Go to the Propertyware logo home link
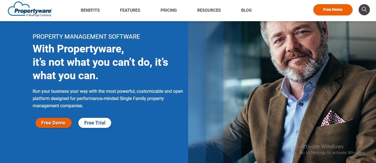Image resolution: width=376 pixels, height=163 pixels. [x=30, y=9]
